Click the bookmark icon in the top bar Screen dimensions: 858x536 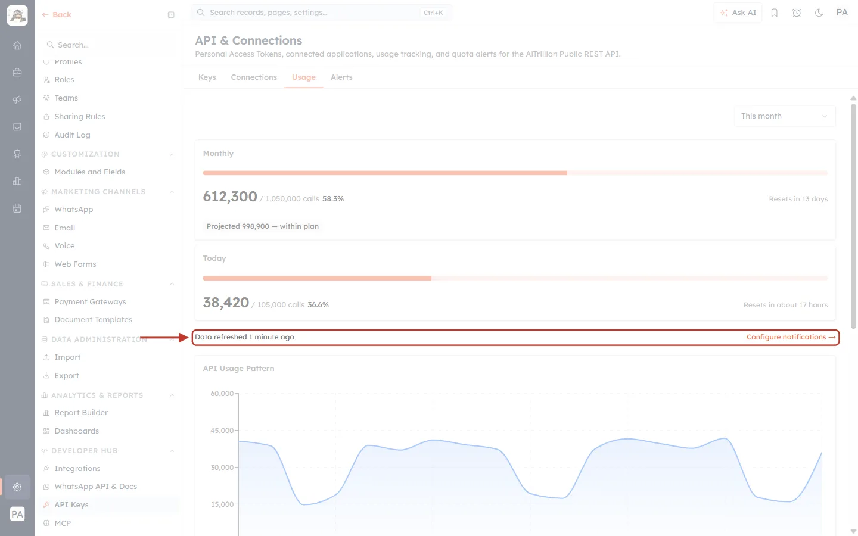pos(775,13)
